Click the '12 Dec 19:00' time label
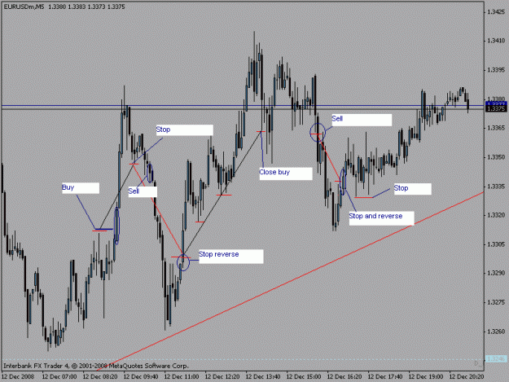The height and width of the screenshot is (382, 509). pyautogui.click(x=426, y=376)
